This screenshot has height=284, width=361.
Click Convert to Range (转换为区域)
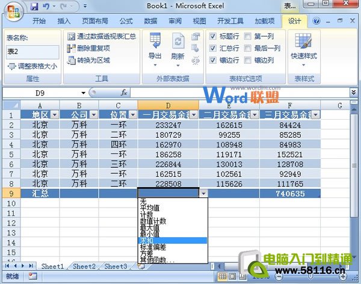[88, 60]
